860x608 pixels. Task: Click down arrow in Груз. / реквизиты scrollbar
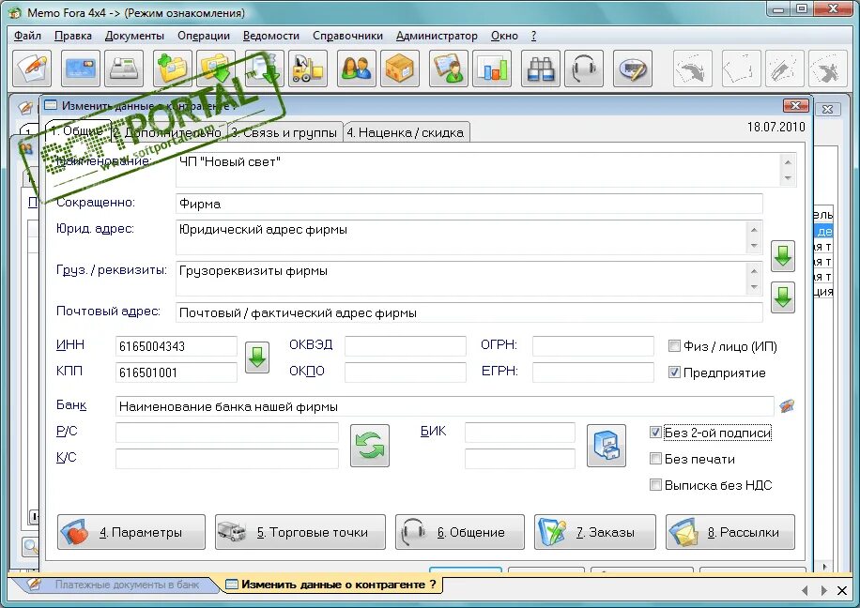pyautogui.click(x=754, y=287)
